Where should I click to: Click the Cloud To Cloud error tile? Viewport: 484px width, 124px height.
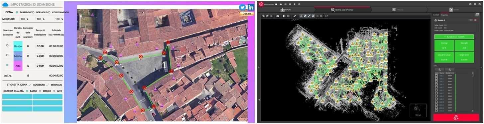(x=444, y=57)
